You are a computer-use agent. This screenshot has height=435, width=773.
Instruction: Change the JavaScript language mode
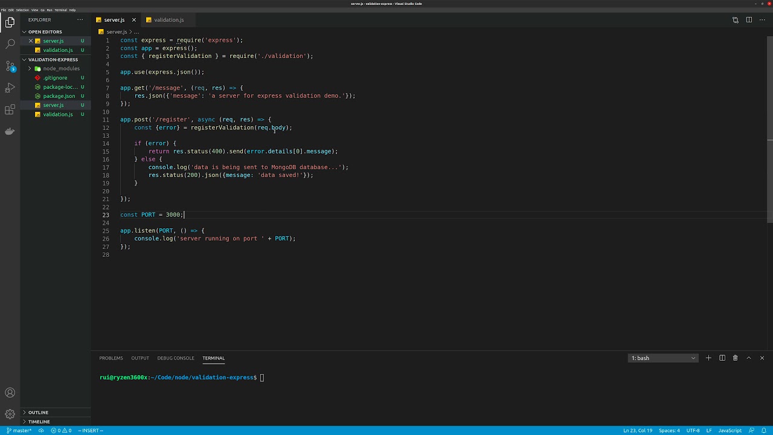pos(730,430)
